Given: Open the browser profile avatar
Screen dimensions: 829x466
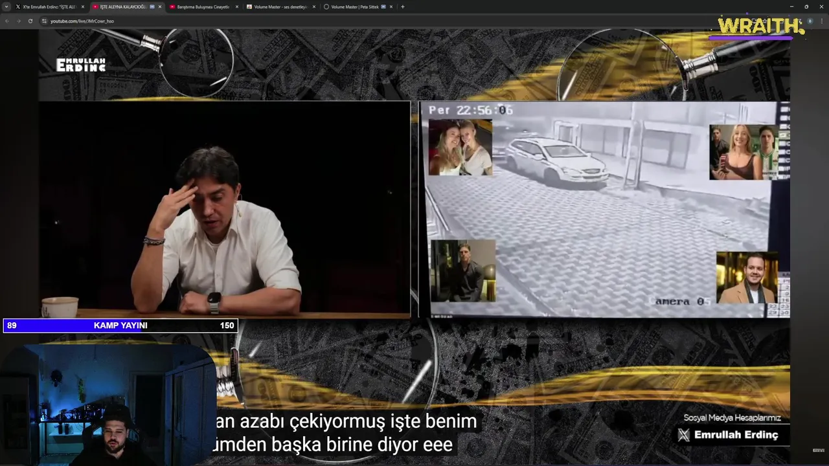Looking at the screenshot, I should (810, 21).
